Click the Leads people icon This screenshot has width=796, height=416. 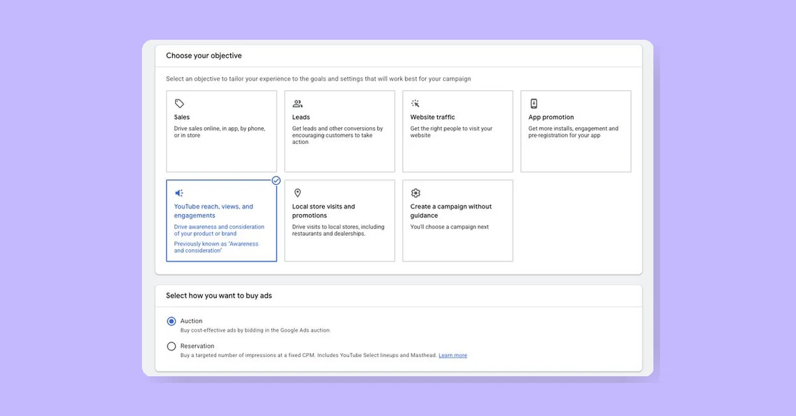point(297,103)
